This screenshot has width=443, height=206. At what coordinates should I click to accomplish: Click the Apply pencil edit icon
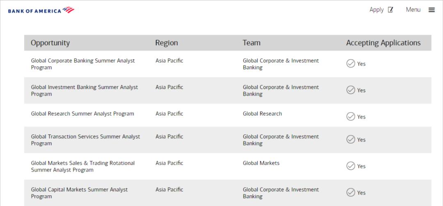click(390, 10)
